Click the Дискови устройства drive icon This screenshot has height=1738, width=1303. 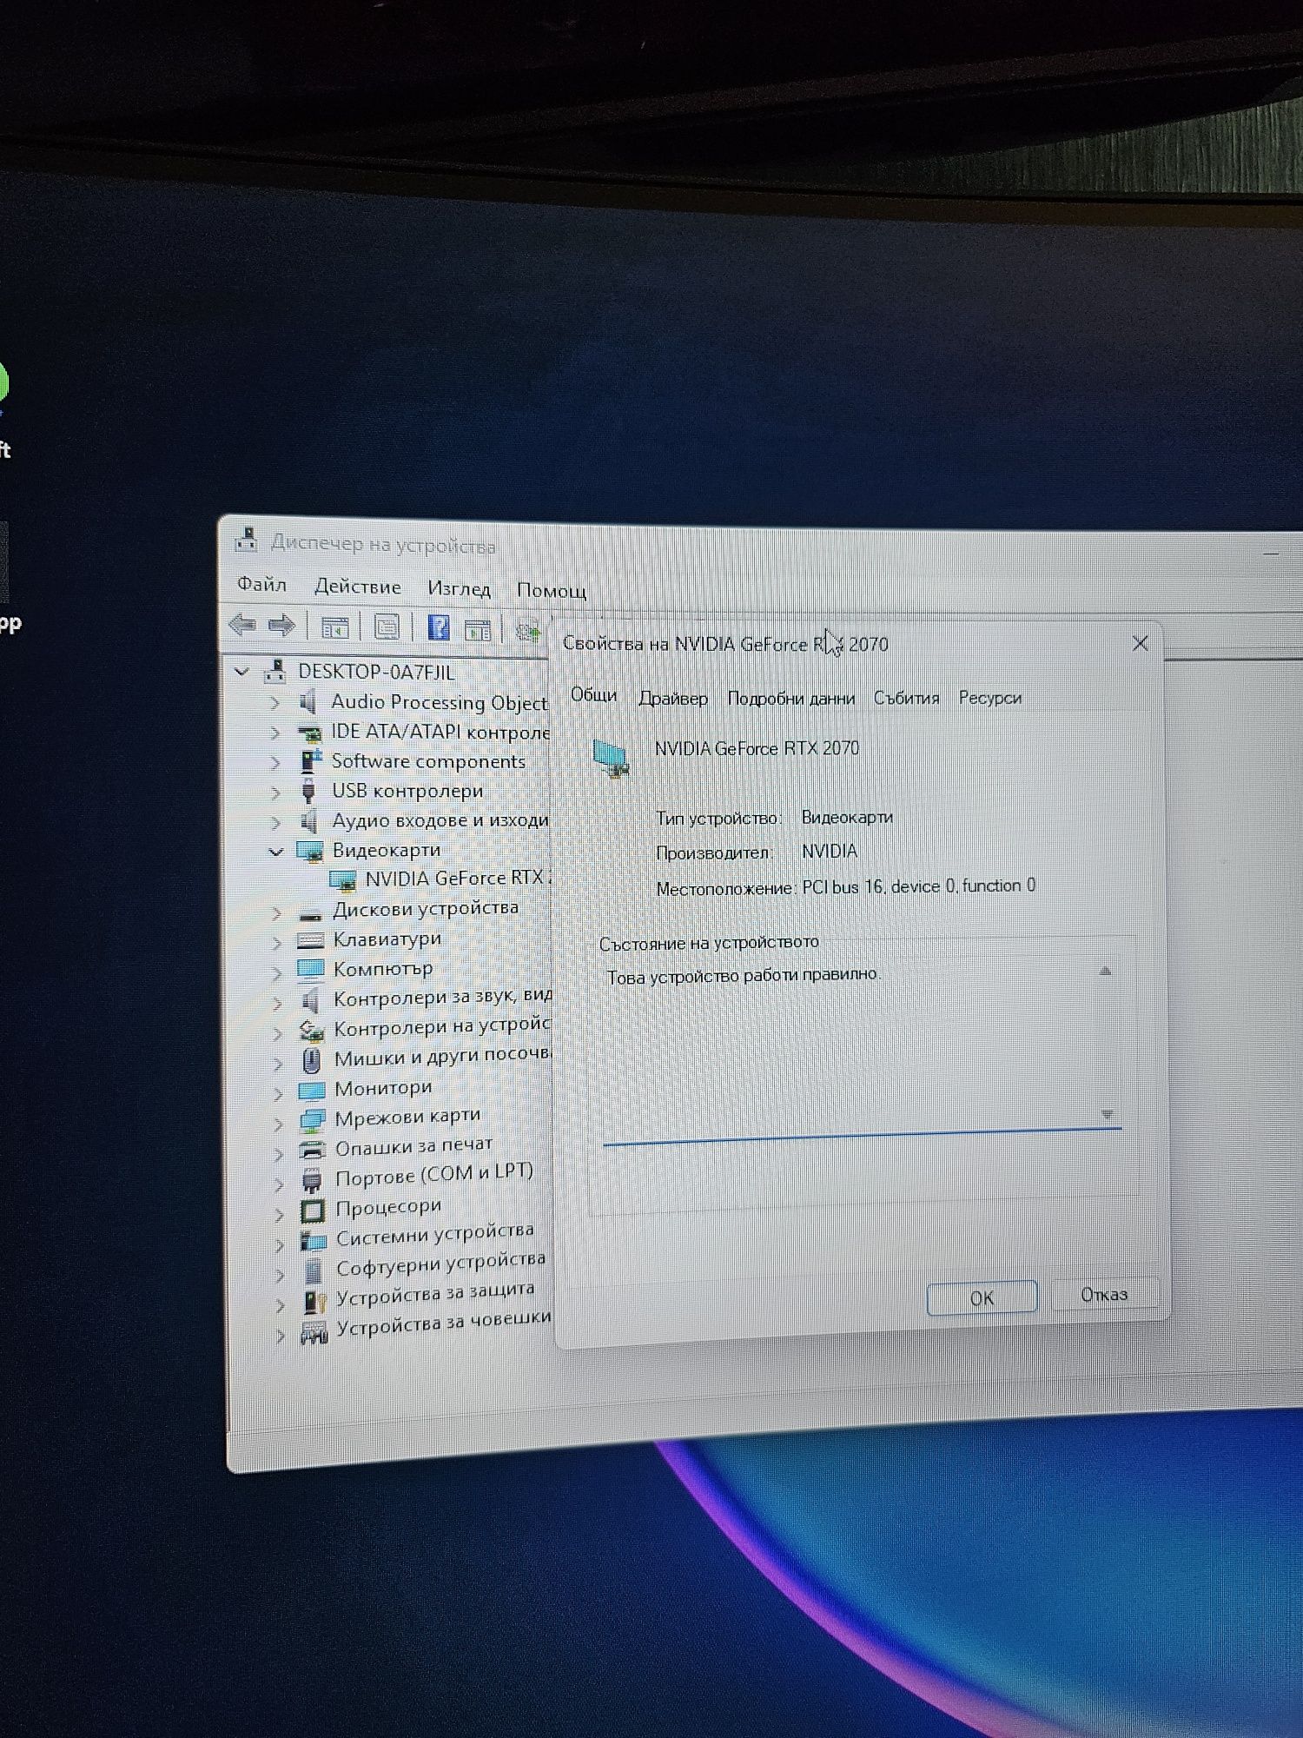(311, 913)
